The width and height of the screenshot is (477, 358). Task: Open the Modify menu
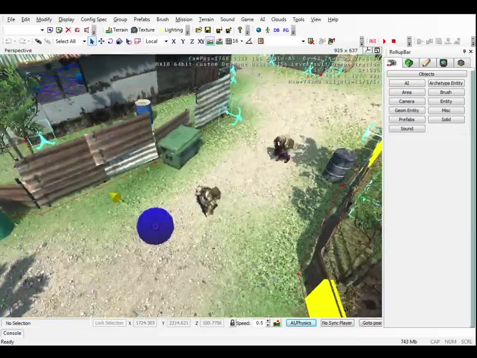(44, 19)
